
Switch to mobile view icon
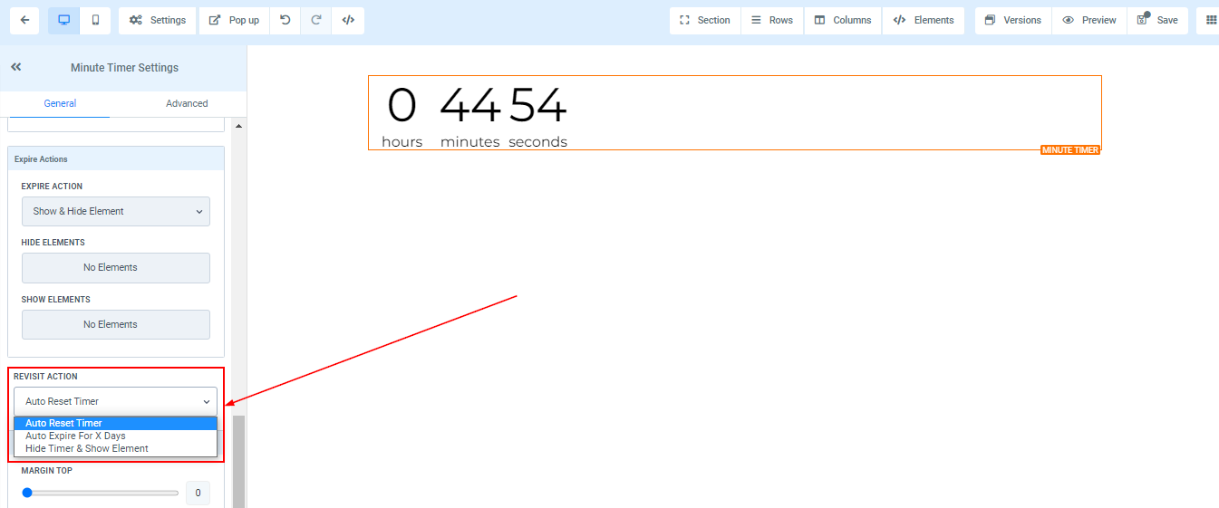(x=95, y=20)
